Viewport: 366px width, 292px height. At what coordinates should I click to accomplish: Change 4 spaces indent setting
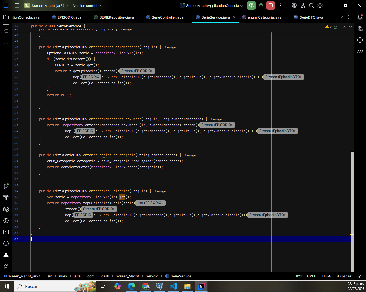pyautogui.click(x=344, y=276)
